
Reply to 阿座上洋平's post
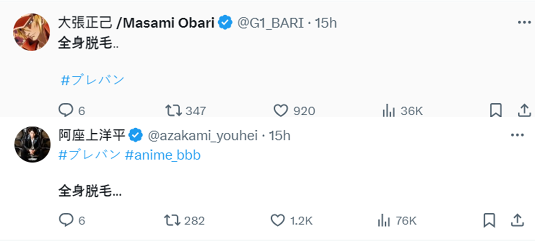click(66, 220)
